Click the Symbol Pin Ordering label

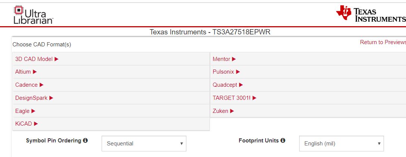pos(54,141)
